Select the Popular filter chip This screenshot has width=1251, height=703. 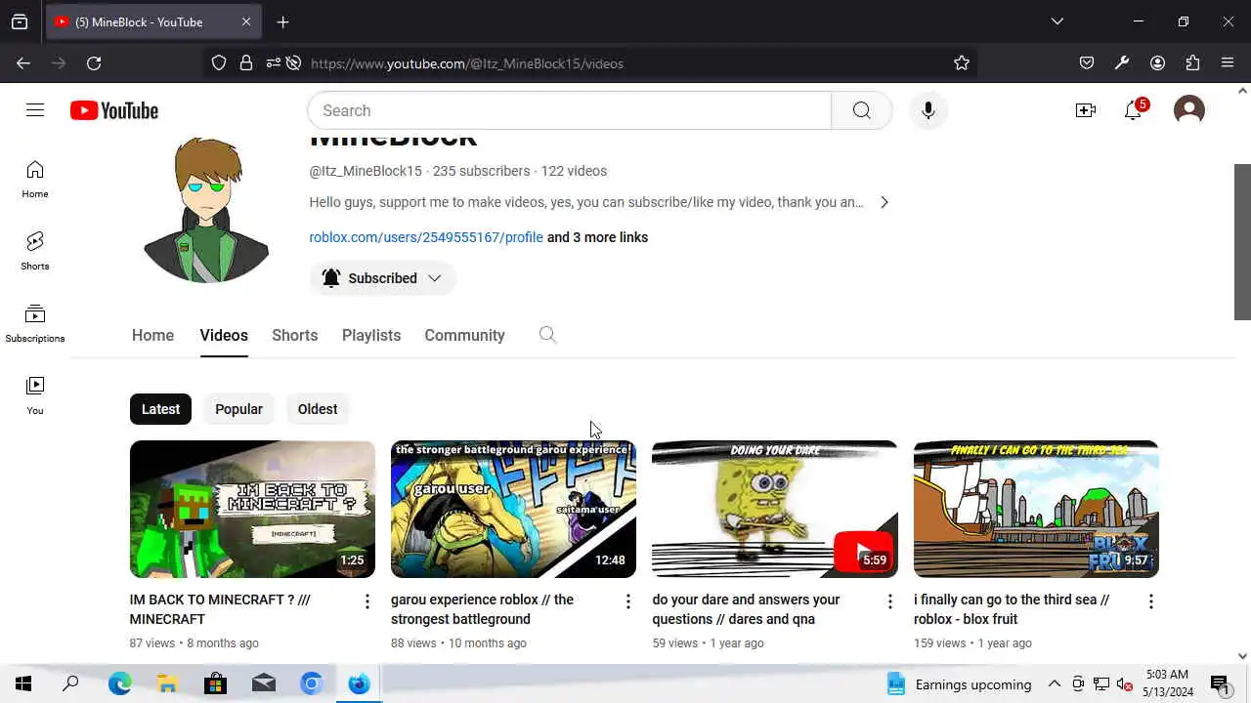(238, 409)
